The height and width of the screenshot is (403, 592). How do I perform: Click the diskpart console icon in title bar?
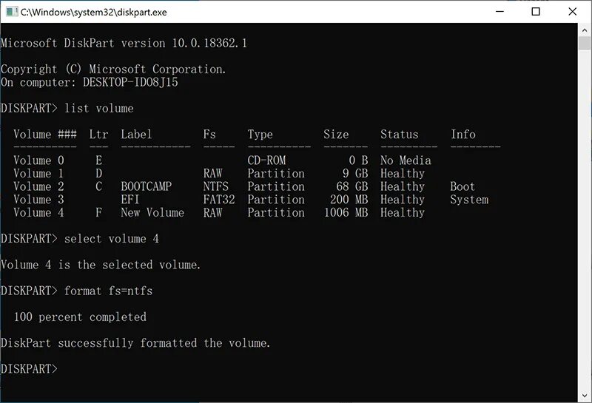point(12,12)
